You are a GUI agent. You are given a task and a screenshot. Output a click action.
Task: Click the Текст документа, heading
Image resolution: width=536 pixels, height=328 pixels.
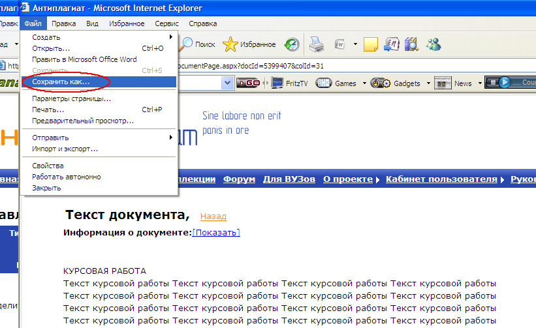(x=127, y=215)
